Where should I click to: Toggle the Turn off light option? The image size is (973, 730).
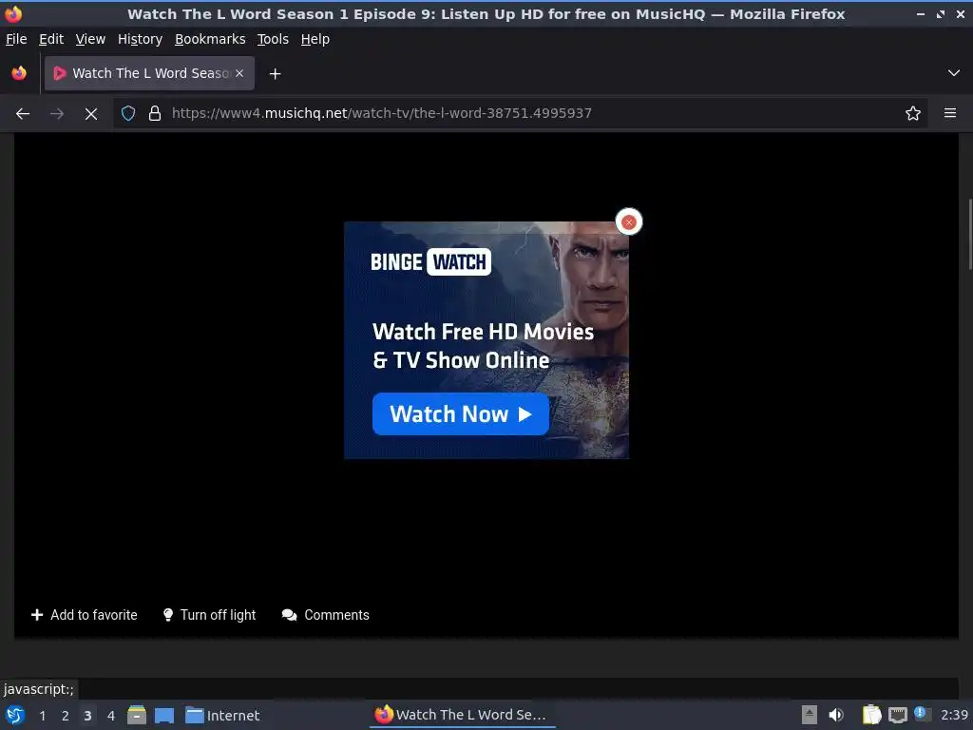(209, 615)
